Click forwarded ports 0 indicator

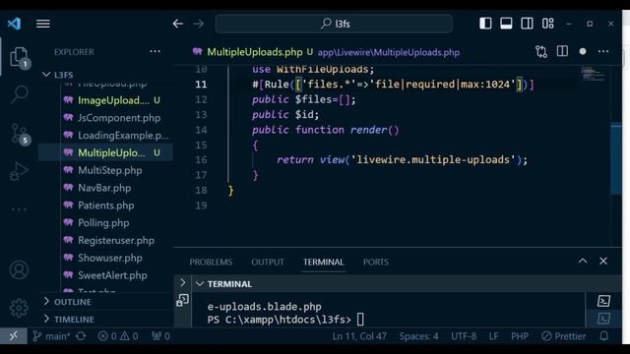[x=160, y=336]
